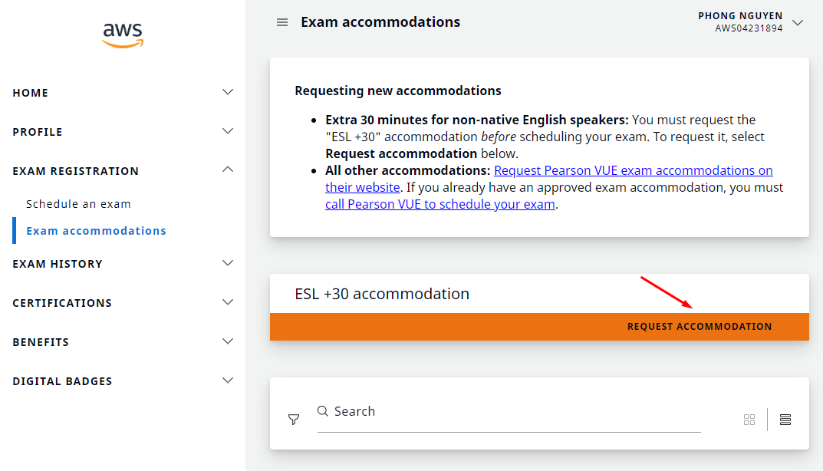The image size is (823, 471).
Task: Expand the Digital Badges section
Action: coord(227,380)
